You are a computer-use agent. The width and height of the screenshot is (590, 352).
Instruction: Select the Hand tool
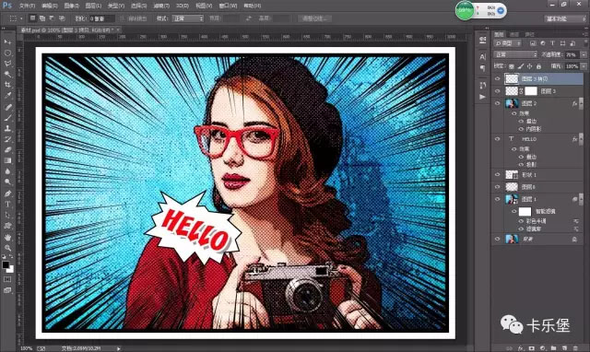[x=7, y=238]
